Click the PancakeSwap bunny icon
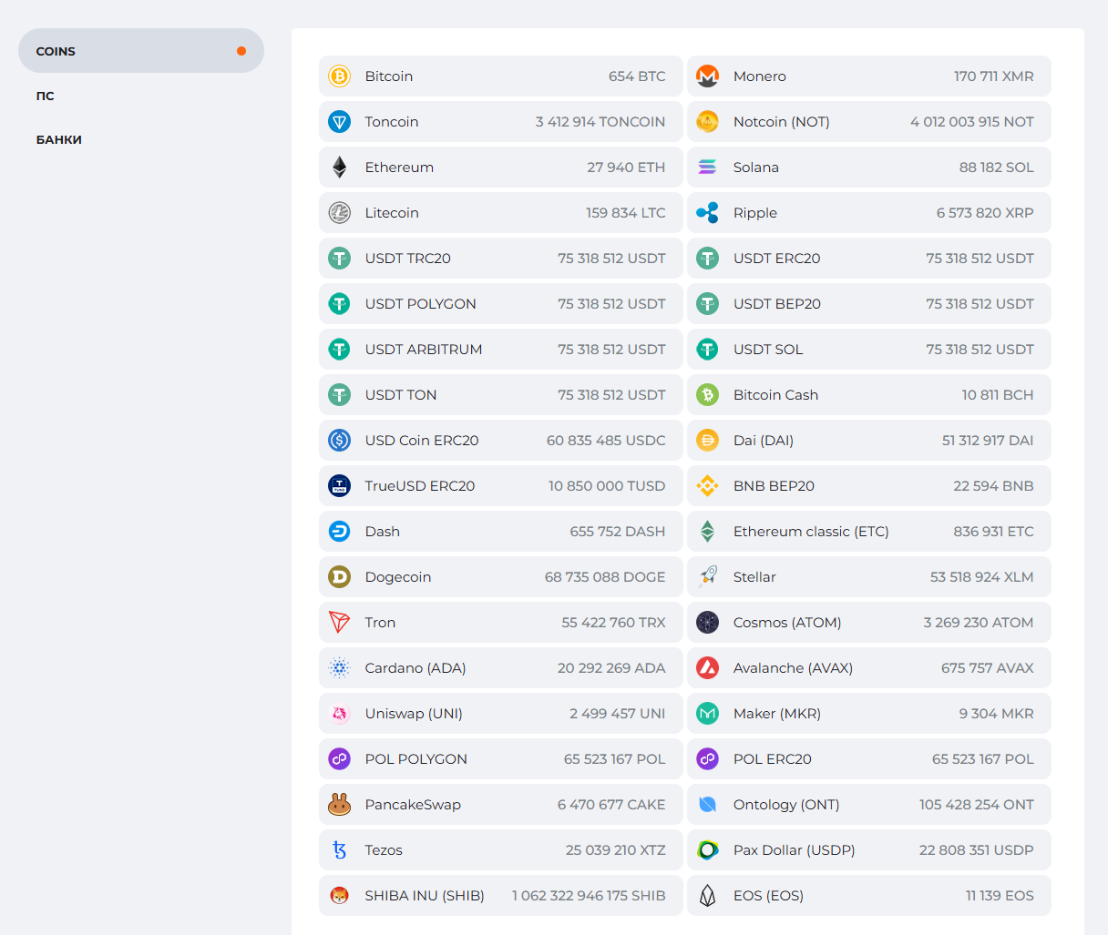Screen dimensions: 1108x935 coord(340,805)
